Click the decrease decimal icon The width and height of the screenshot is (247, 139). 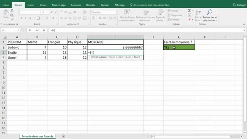pos(115,18)
